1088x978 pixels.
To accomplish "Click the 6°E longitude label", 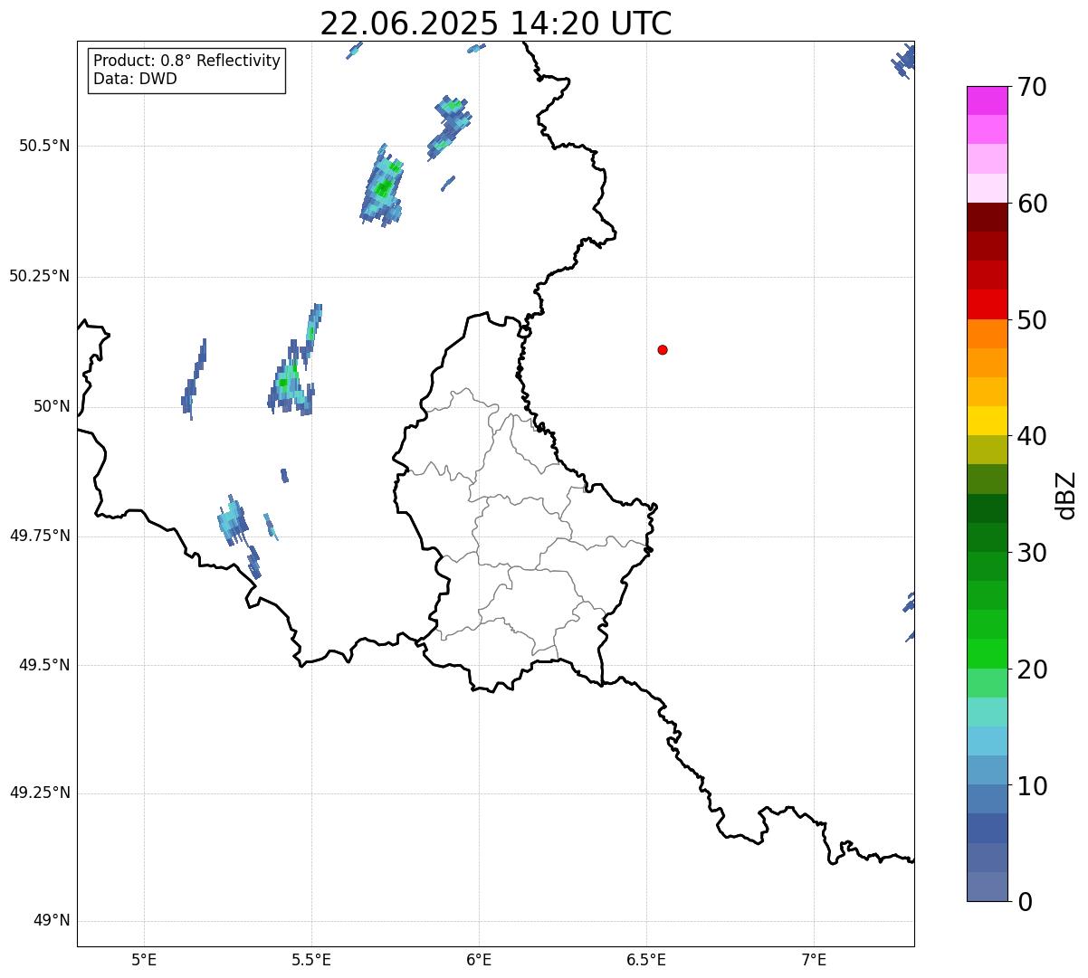I will pos(479,959).
